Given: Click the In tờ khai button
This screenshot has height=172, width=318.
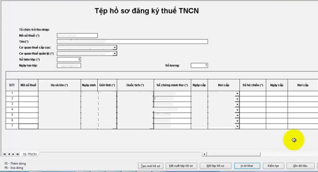Looking at the screenshot, I should click(247, 166).
